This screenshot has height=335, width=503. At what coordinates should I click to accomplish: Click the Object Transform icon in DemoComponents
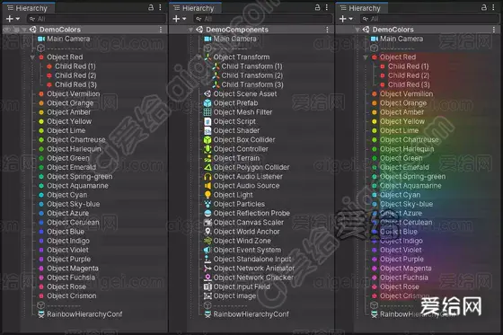point(207,57)
